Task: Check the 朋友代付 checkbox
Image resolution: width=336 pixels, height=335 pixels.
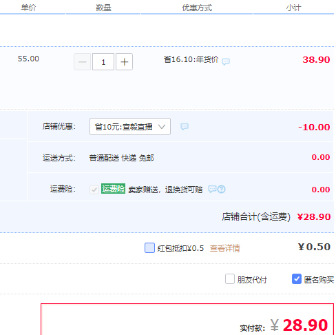Action: click(230, 279)
